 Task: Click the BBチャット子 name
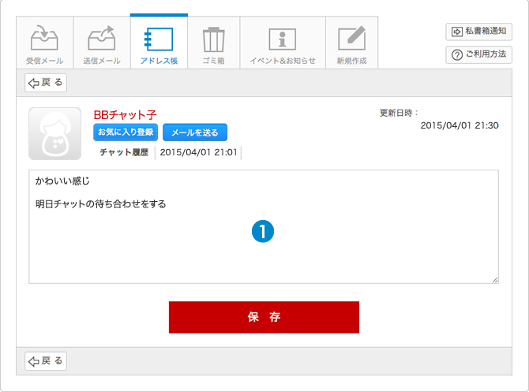tap(125, 115)
